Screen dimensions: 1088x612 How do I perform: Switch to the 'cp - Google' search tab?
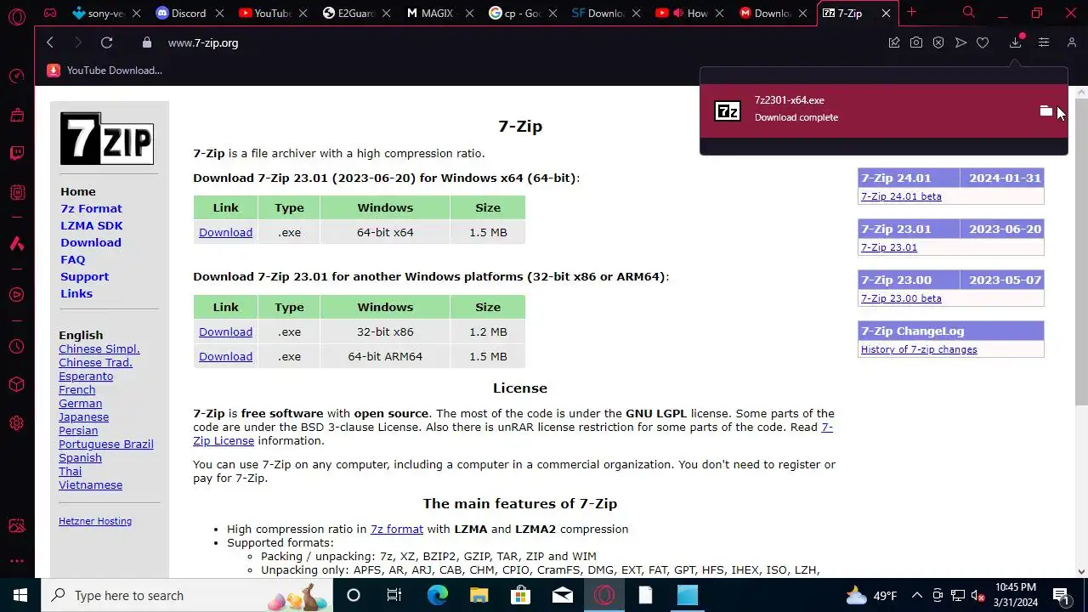point(522,13)
